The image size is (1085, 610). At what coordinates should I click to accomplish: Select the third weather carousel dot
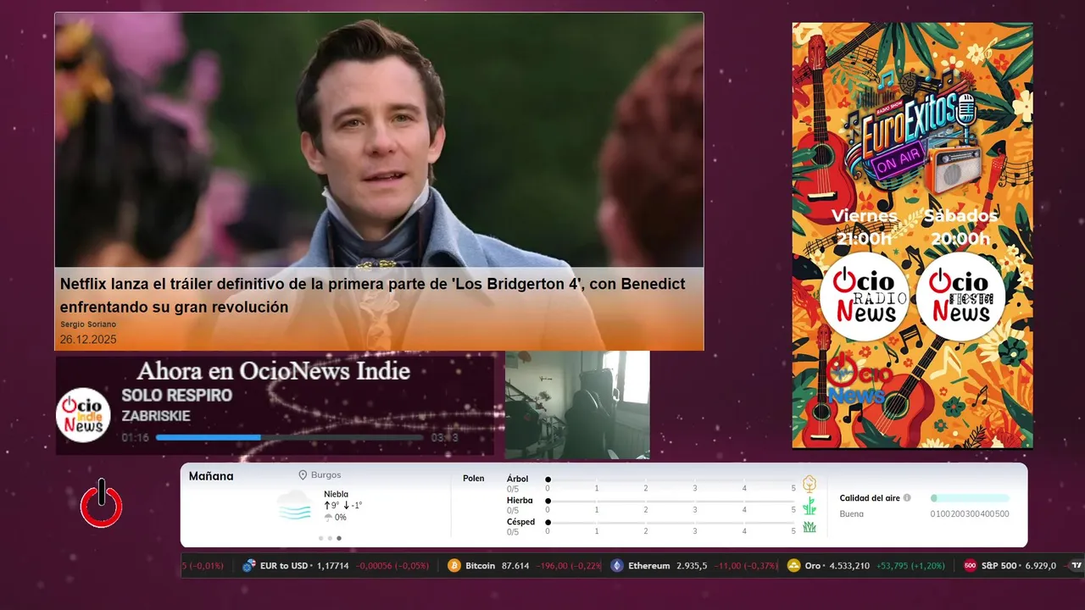click(x=339, y=538)
